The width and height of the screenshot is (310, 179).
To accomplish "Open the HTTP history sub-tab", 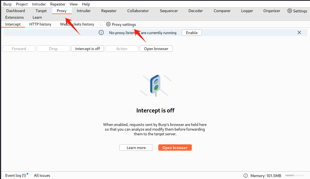I will 40,24.
